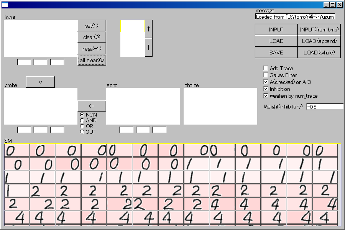Click the down arrow button
Image resolution: width=345 pixels, height=230 pixels.
tap(149, 48)
